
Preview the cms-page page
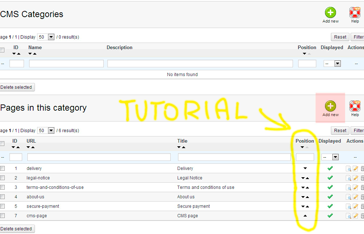[348, 216]
